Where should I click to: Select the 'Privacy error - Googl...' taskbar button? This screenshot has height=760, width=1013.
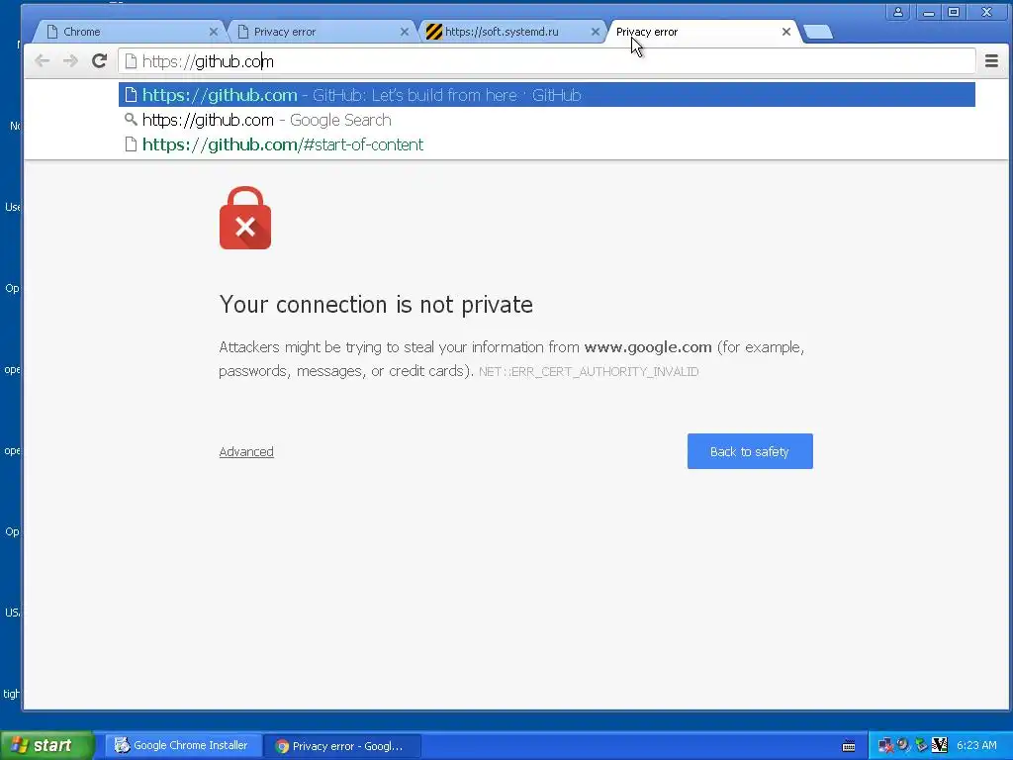(x=343, y=746)
